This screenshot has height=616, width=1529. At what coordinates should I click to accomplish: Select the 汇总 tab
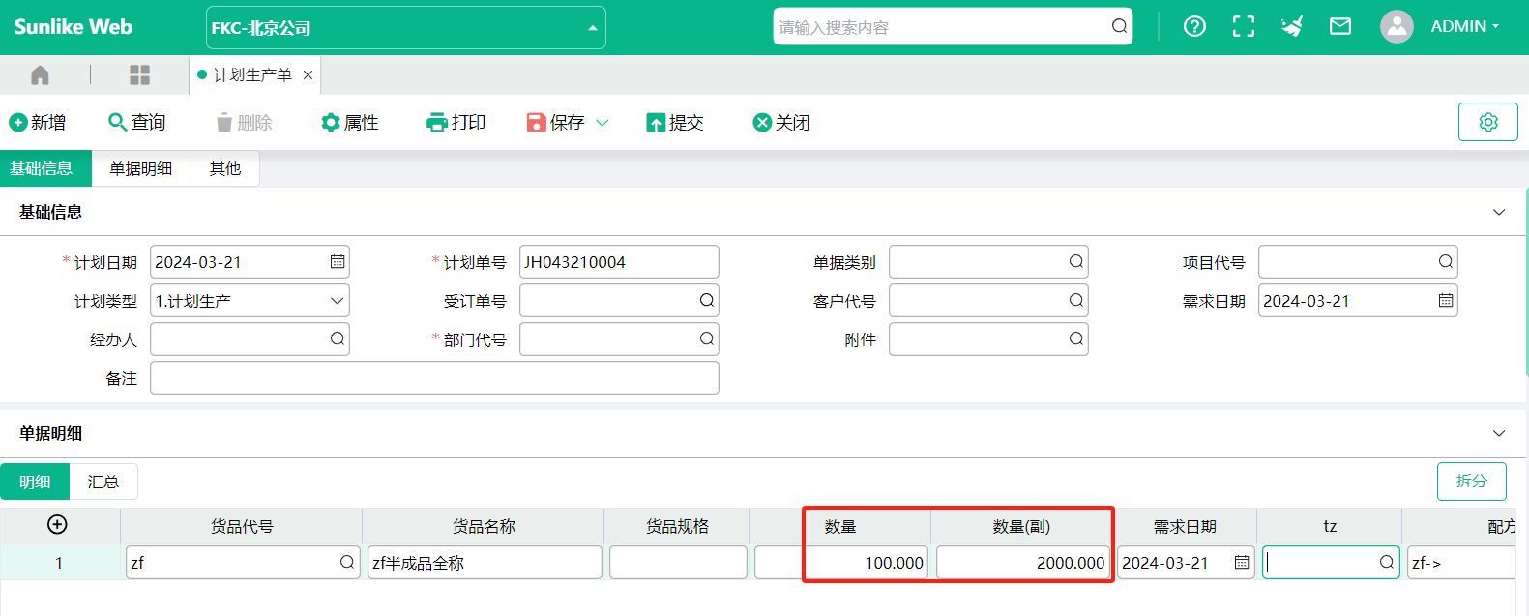tap(103, 482)
